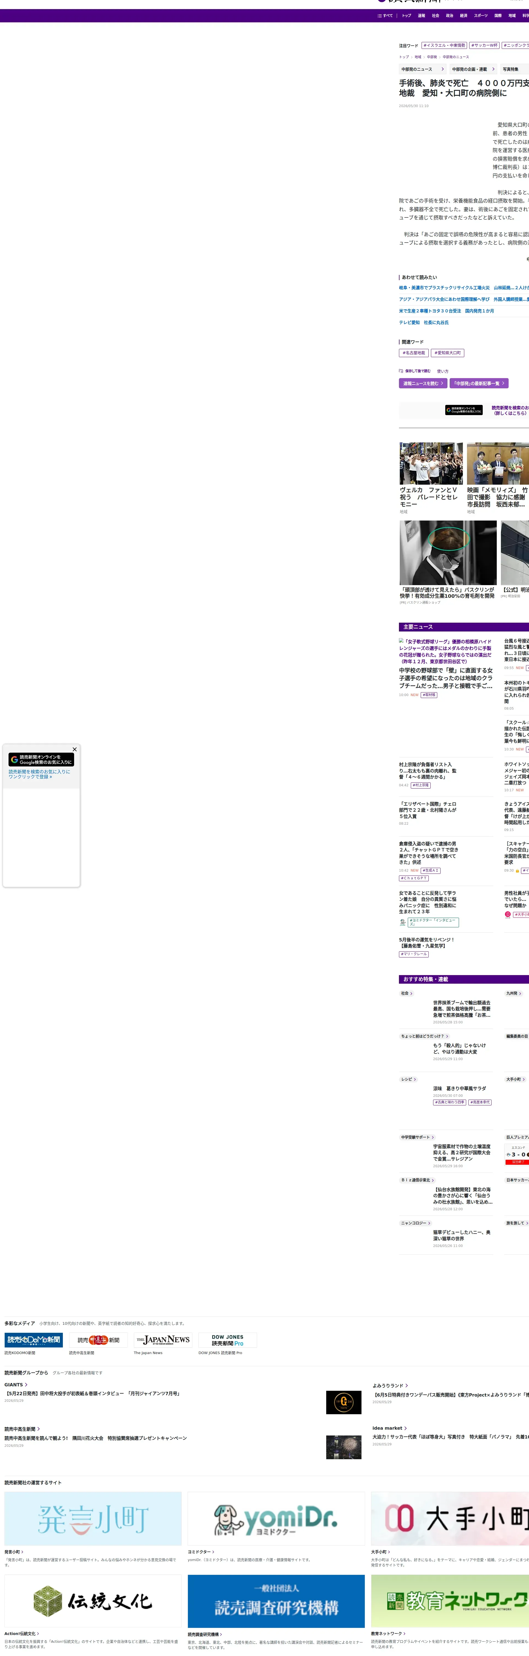Click 保存して後で読む link
This screenshot has width=529, height=1656.
[x=418, y=371]
